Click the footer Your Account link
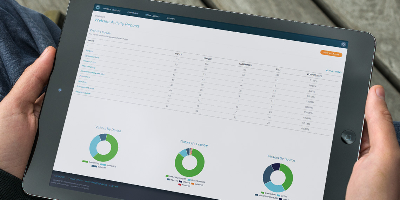The width and height of the screenshot is (400, 200). tap(75, 179)
